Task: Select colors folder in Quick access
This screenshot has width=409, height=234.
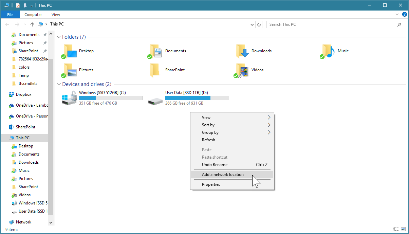Action: click(x=24, y=67)
